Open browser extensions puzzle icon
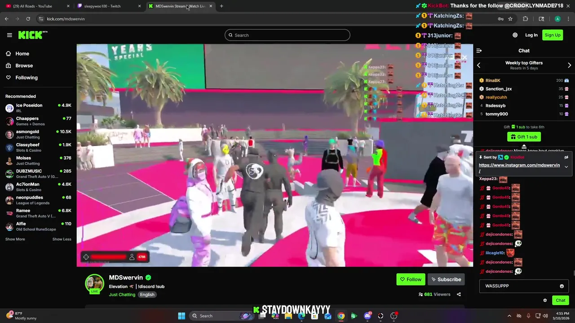The width and height of the screenshot is (575, 323). coord(525,19)
